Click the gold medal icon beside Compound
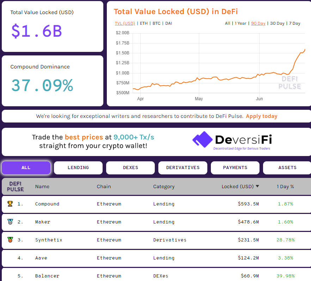Viewport: 311px width, 281px height. point(10,204)
